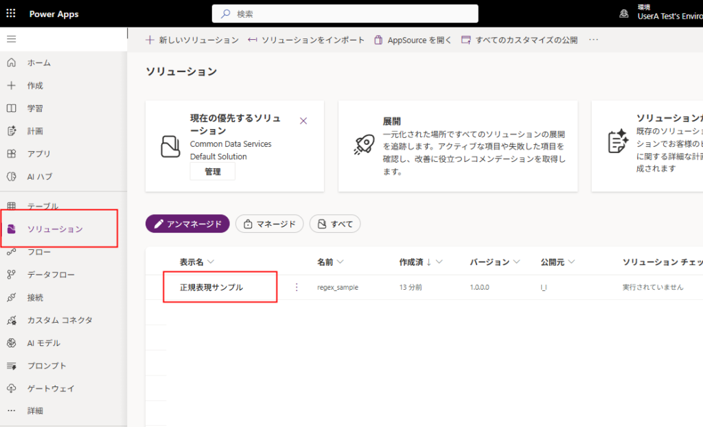Open the 正規表現サンプル row's three-dot menu
Viewport: 703px width, 427px height.
(x=297, y=287)
